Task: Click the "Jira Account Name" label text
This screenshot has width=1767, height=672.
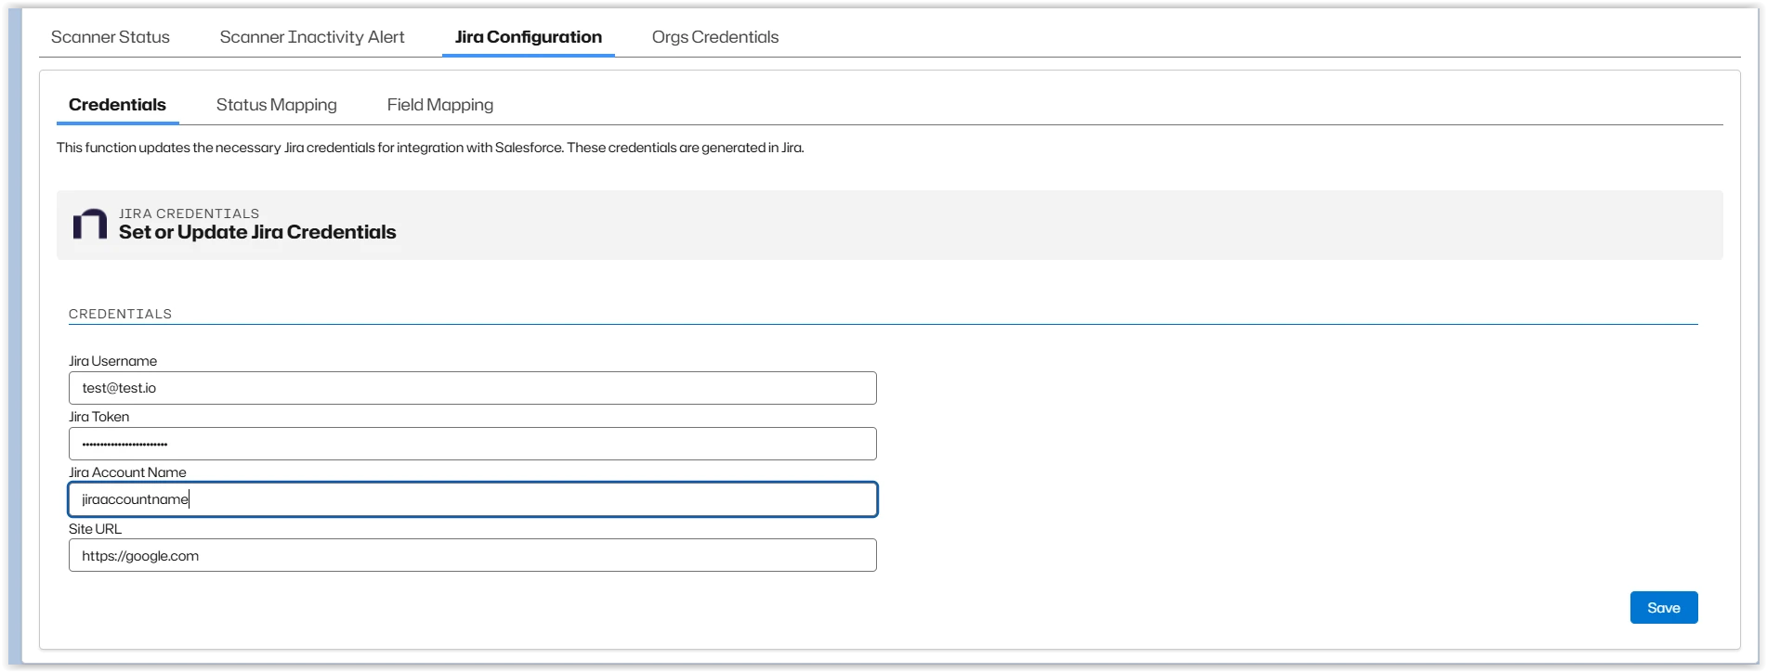Action: click(x=127, y=472)
